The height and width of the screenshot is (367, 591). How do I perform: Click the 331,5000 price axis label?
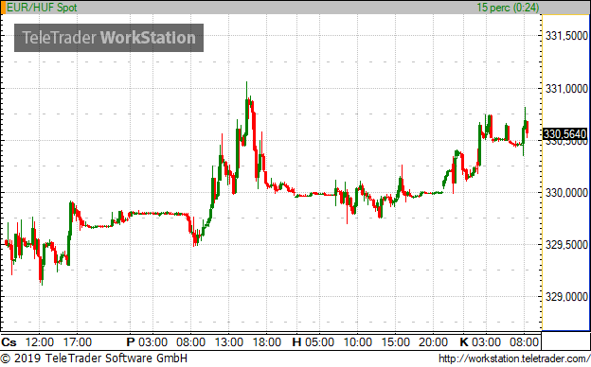(x=566, y=36)
